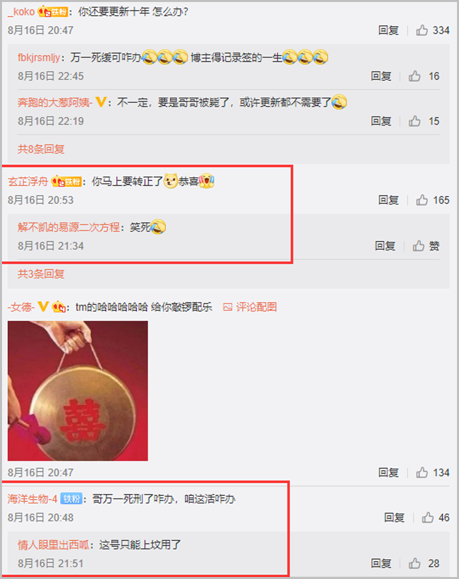Screen dimensions: 459x579
Task: Open fbkjrsmljy's user profile
Action: pyautogui.click(x=39, y=57)
